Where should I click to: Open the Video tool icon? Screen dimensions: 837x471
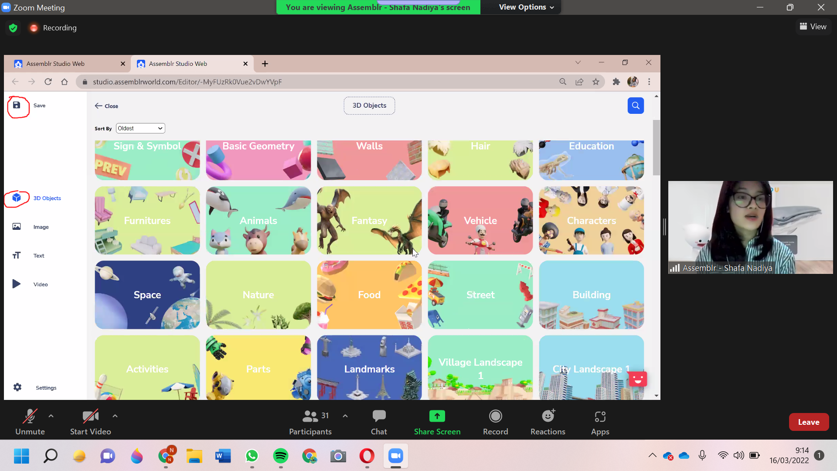coord(17,284)
